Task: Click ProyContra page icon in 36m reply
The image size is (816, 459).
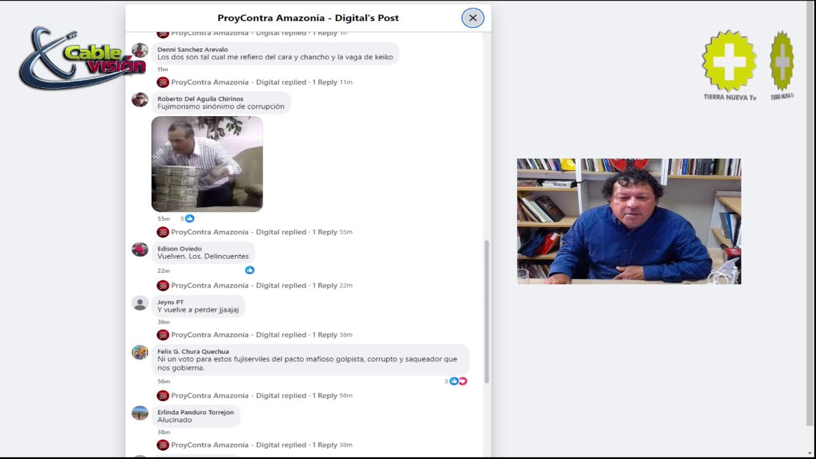Action: tap(163, 335)
